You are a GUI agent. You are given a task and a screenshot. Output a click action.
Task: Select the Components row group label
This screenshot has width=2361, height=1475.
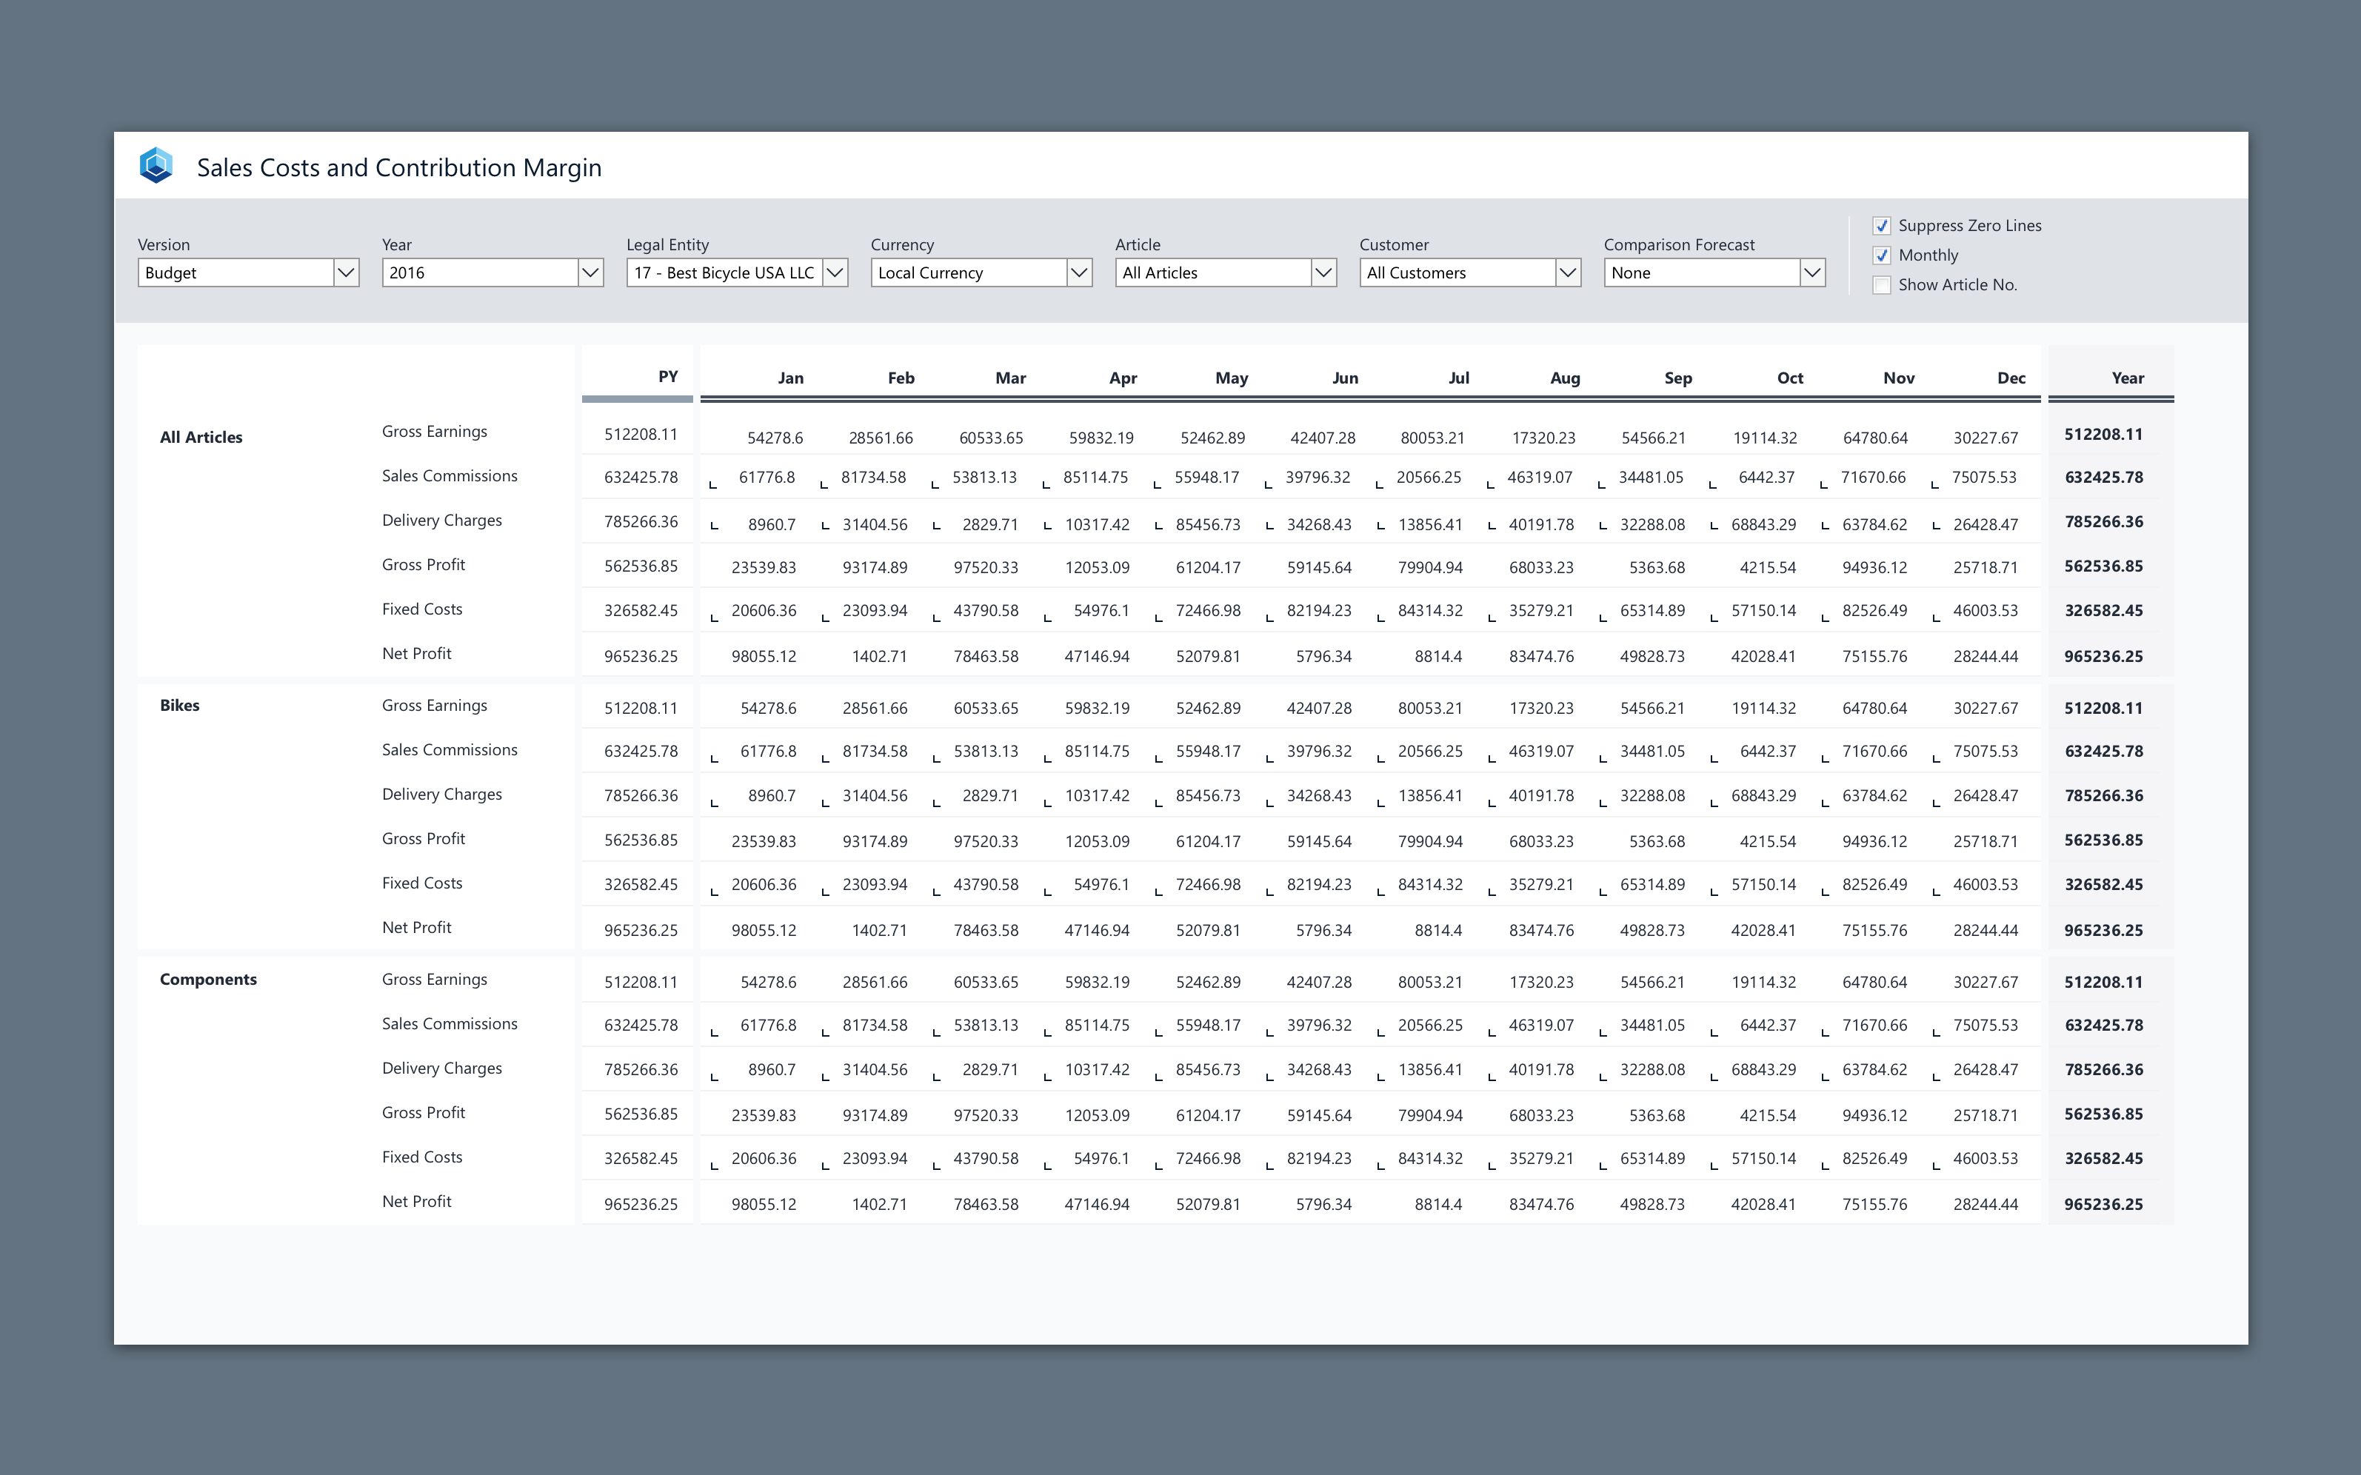[208, 980]
